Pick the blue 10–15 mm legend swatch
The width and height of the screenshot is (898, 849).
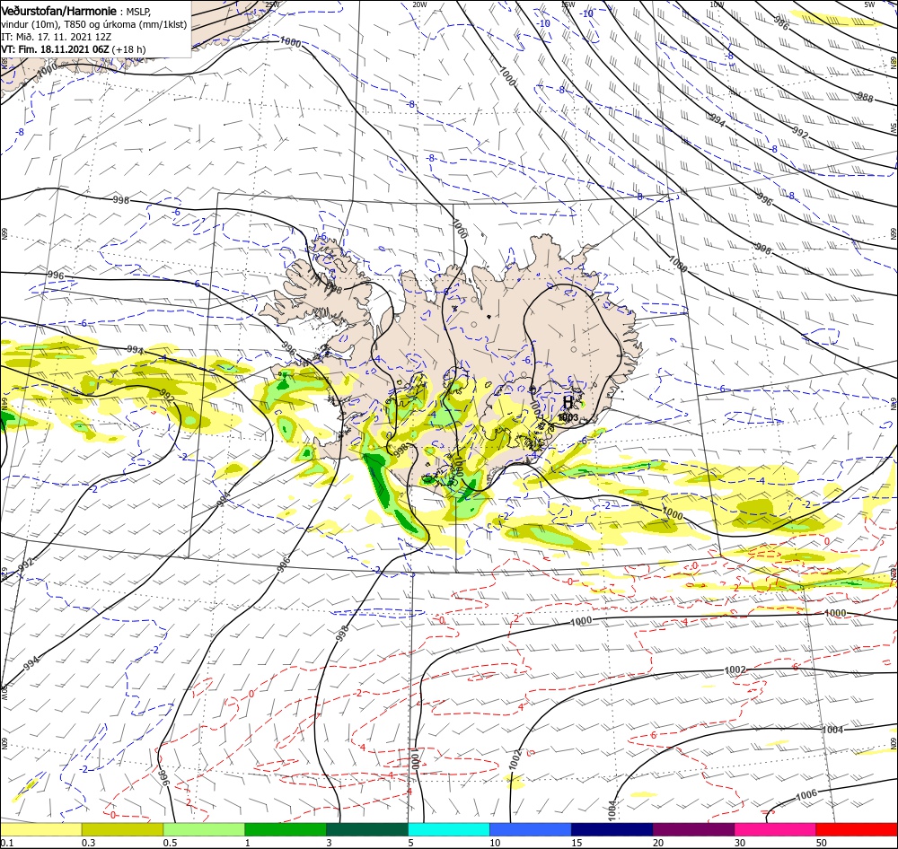(531, 829)
